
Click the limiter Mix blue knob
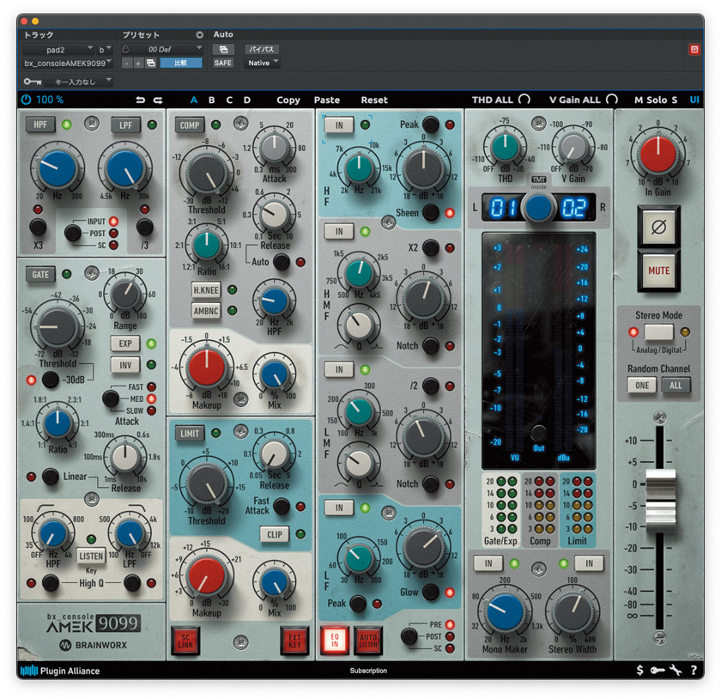pyautogui.click(x=274, y=582)
